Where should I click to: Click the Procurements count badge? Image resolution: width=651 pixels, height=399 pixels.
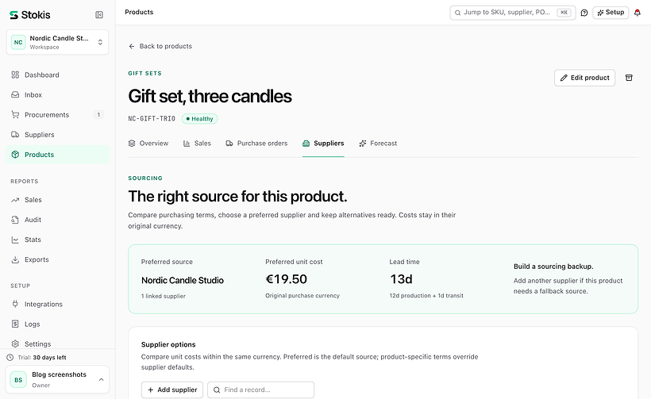(x=98, y=115)
